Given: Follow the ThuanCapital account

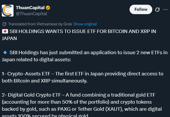Looking at the screenshot, I should 141,9.
